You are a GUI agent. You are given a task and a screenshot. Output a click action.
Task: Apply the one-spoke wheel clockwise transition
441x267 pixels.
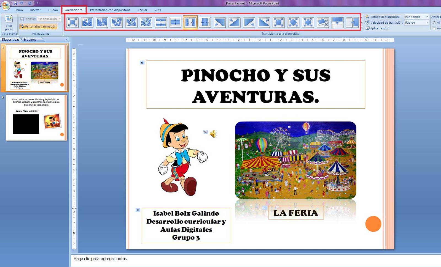87,22
